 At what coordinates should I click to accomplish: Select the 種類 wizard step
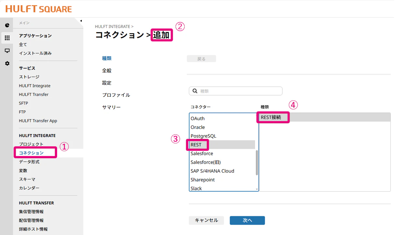tap(107, 58)
